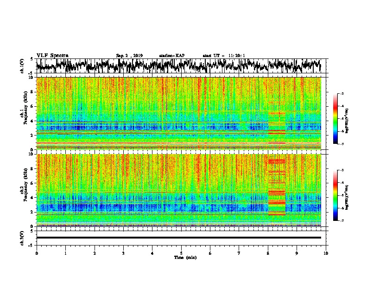Click time axis tick label "6" below ch.3 panel

click(210, 253)
